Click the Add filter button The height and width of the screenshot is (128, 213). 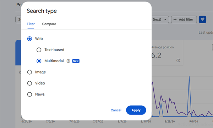(x=184, y=19)
